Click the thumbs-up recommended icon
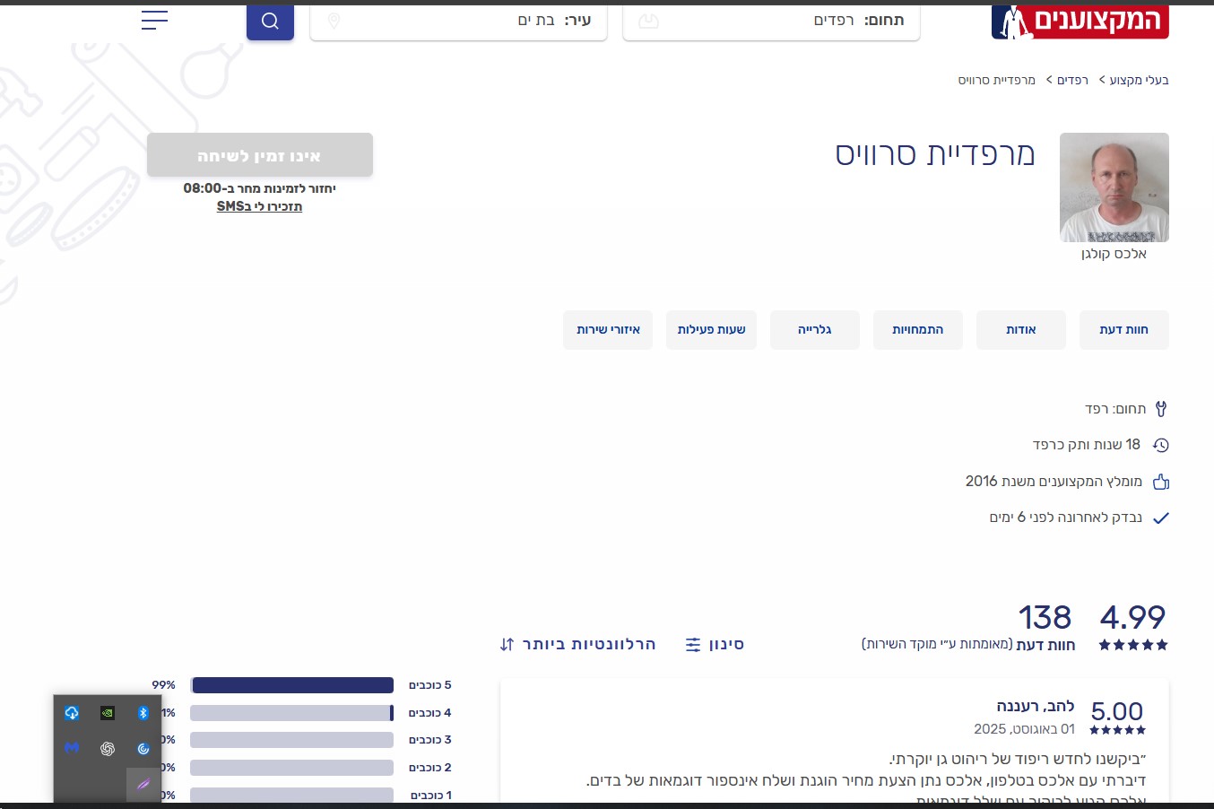This screenshot has height=809, width=1214. (1161, 482)
